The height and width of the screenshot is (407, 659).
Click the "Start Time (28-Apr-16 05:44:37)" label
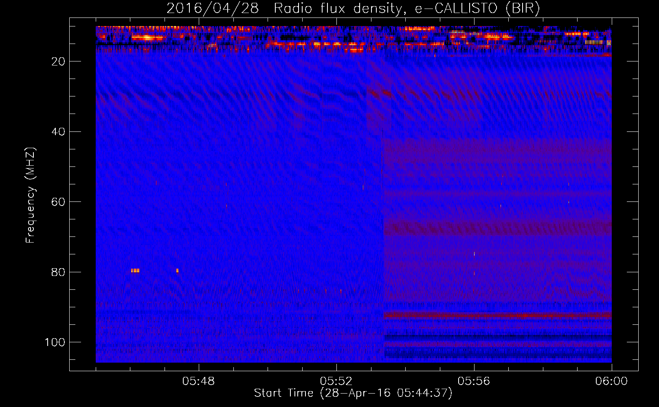pyautogui.click(x=353, y=393)
